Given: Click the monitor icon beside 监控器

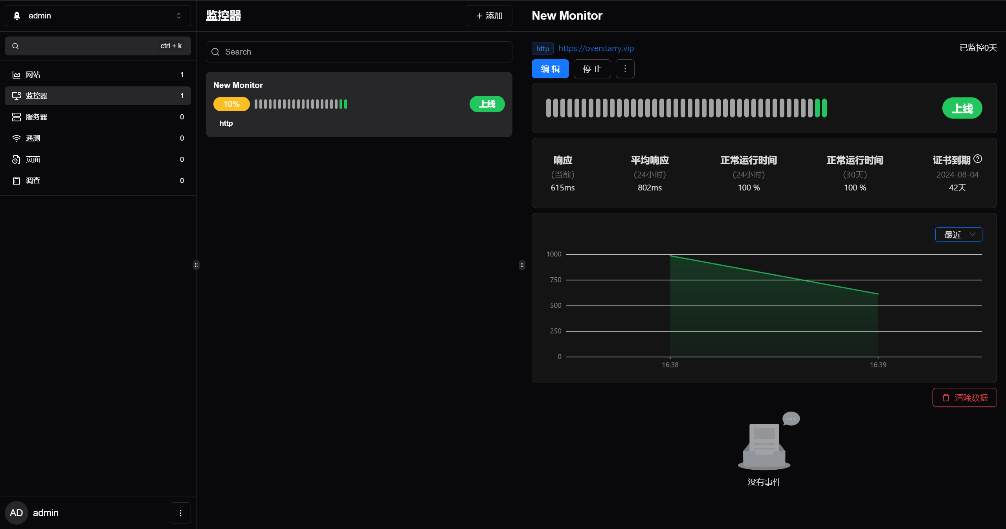Looking at the screenshot, I should (16, 96).
